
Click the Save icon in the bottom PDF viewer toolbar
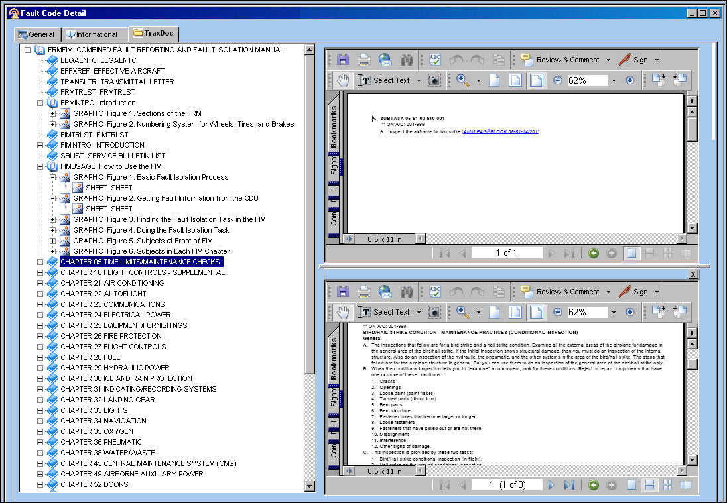click(343, 292)
